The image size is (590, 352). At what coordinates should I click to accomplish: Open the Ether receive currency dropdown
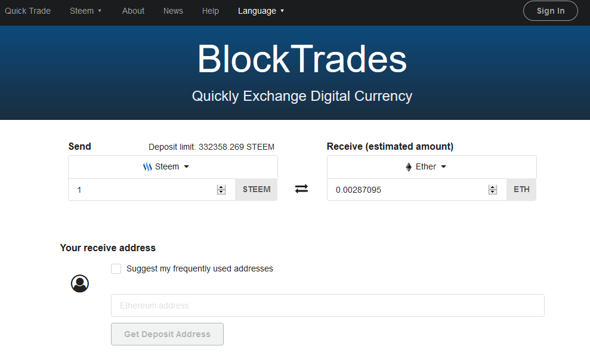click(431, 167)
